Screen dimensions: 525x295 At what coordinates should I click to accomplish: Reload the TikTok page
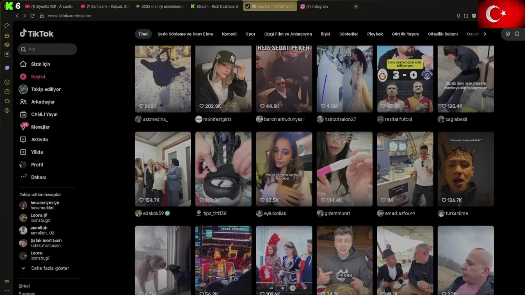pos(32,16)
